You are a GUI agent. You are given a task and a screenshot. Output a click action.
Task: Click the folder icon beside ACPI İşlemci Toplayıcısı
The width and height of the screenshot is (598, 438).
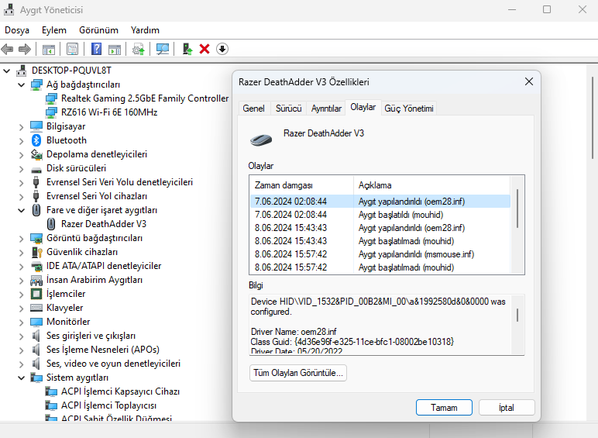coord(51,405)
